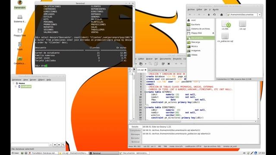This screenshot has height=155, width=276.
Task: Switch to the Borrador tab in Geany
Action: 135,138
